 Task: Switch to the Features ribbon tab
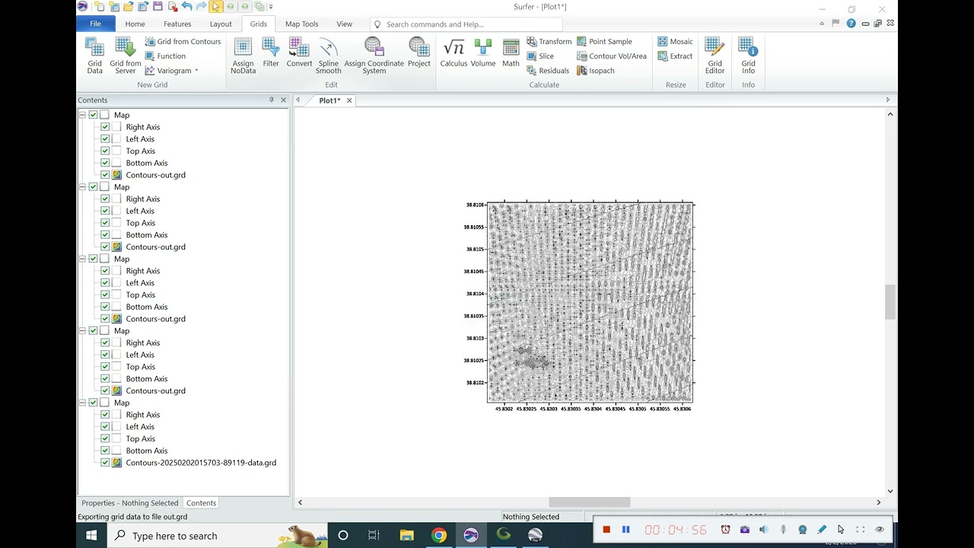[177, 24]
